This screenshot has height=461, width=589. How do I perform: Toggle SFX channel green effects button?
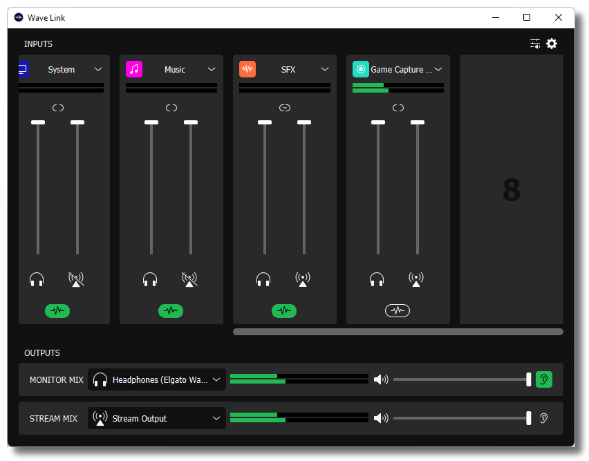tap(284, 311)
